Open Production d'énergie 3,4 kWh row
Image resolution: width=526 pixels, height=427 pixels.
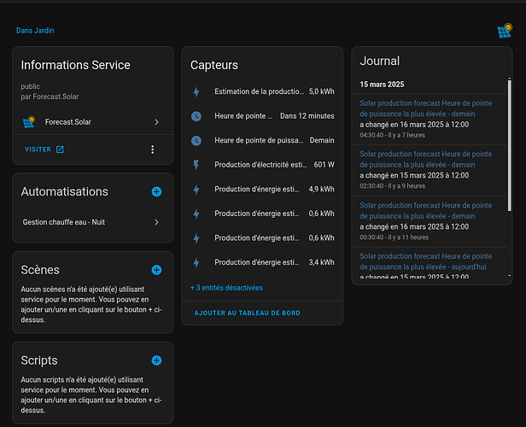[262, 262]
